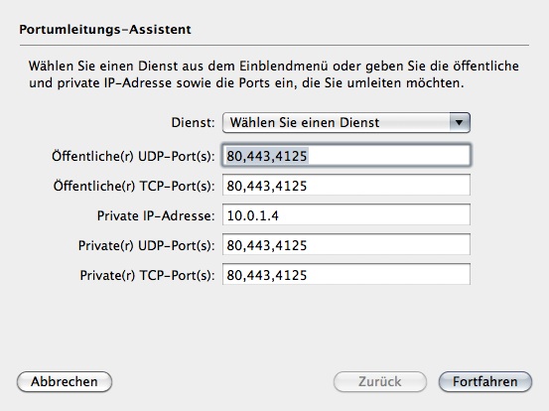
Task: Click the highlighted 80,443,4125 selection
Action: point(267,156)
